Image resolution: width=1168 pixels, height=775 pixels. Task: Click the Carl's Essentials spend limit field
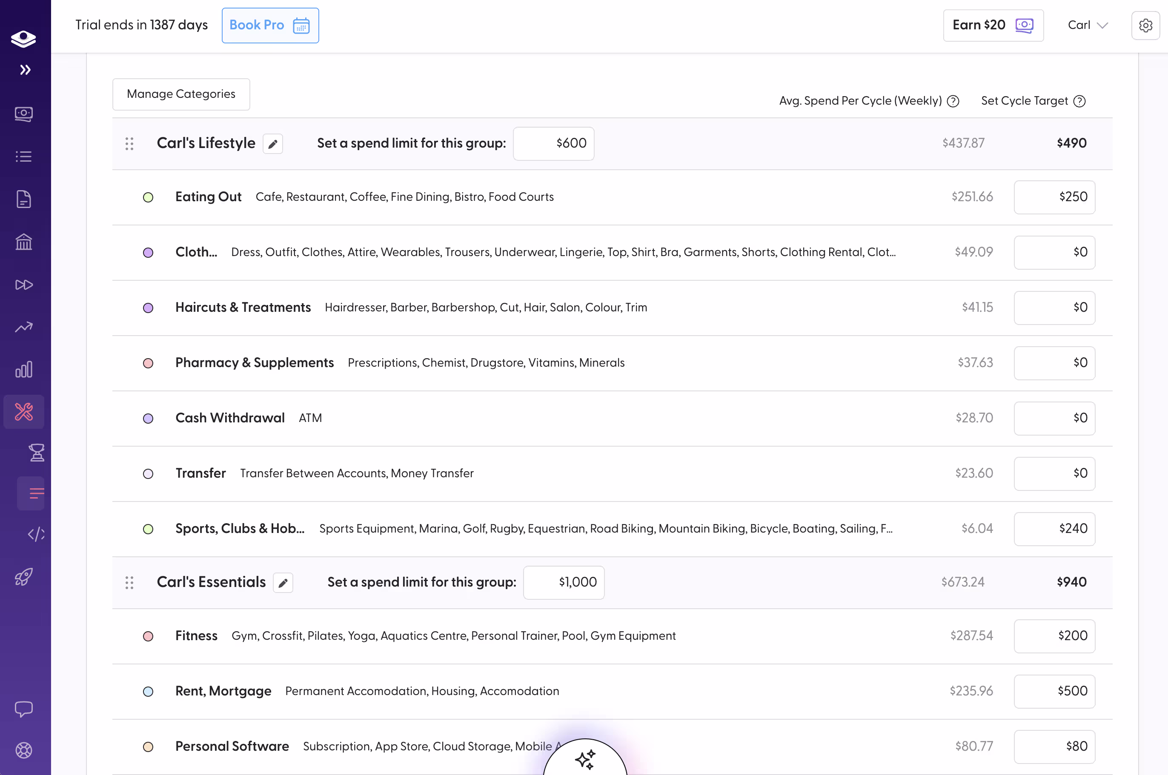coord(564,583)
